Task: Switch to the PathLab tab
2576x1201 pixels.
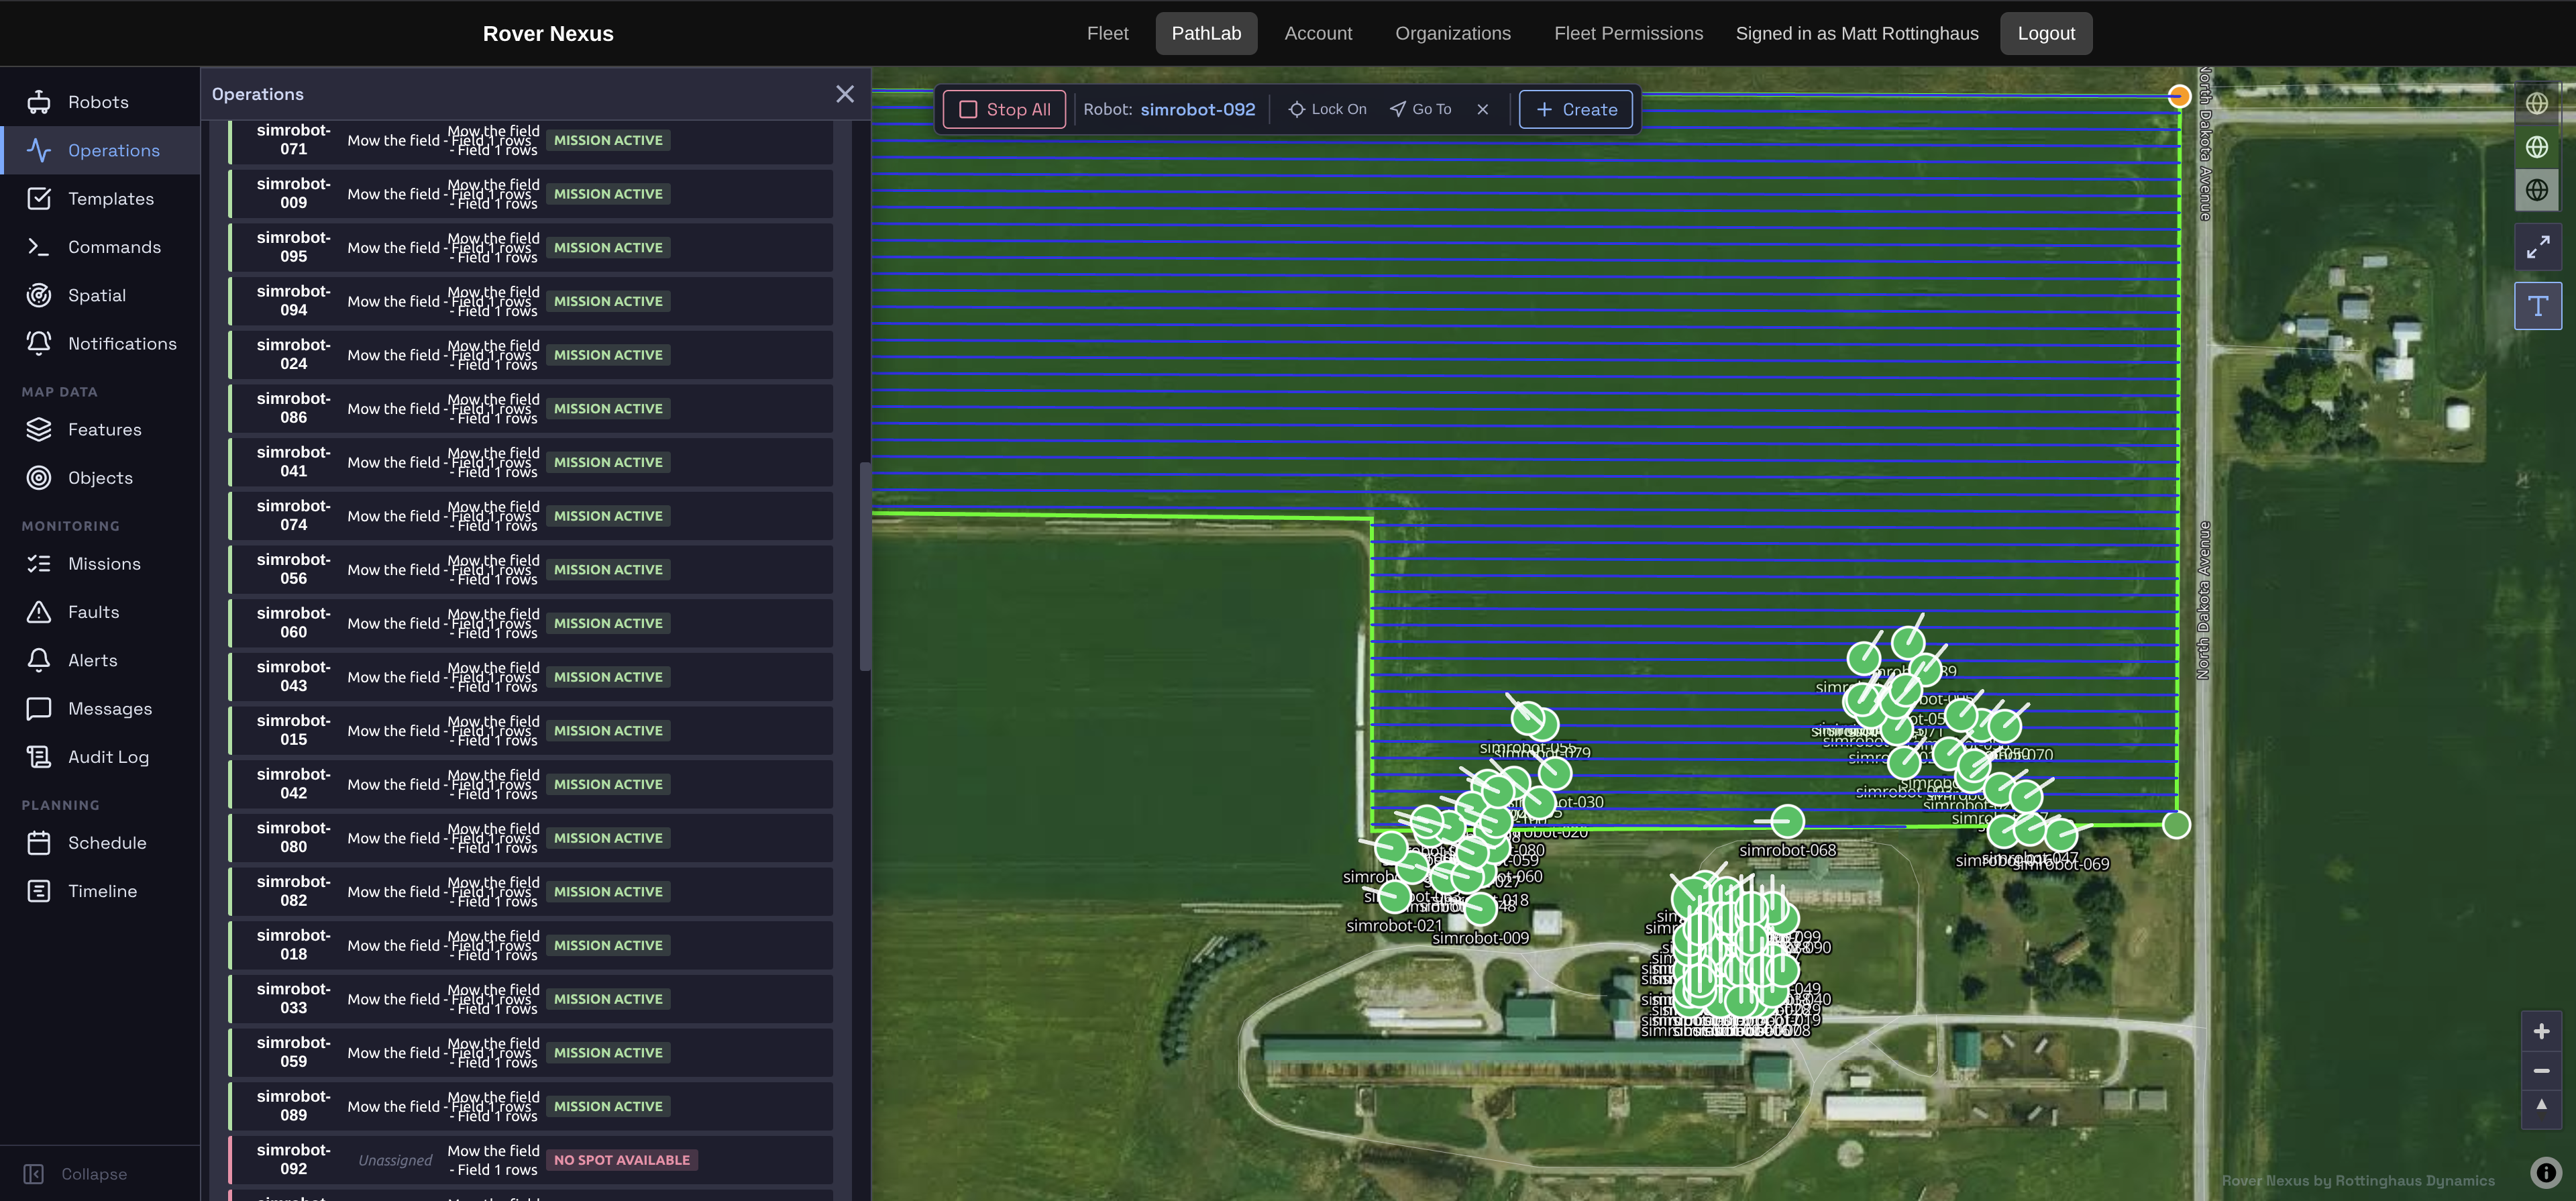Action: tap(1206, 34)
